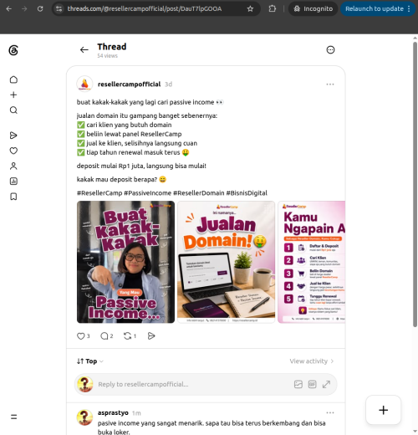Click the Incognito indicator
This screenshot has height=435, width=418.
pos(313,8)
